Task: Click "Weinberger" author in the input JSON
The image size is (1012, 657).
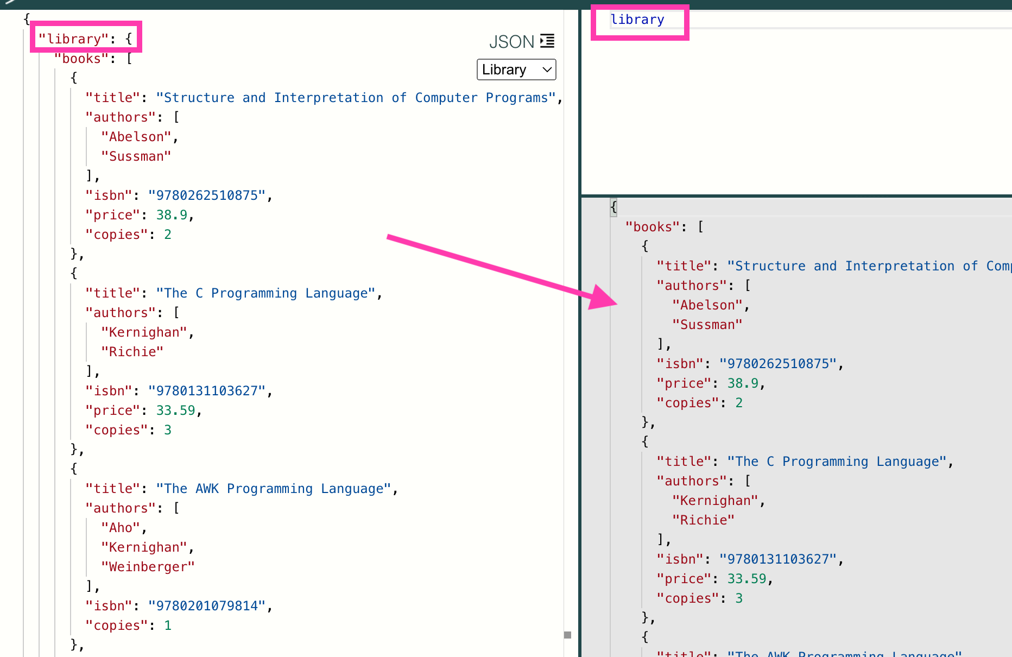Action: (x=148, y=567)
